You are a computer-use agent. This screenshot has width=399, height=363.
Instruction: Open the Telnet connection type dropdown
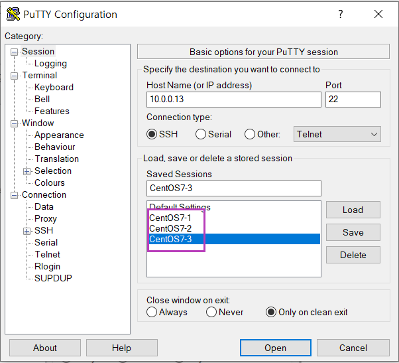(337, 134)
